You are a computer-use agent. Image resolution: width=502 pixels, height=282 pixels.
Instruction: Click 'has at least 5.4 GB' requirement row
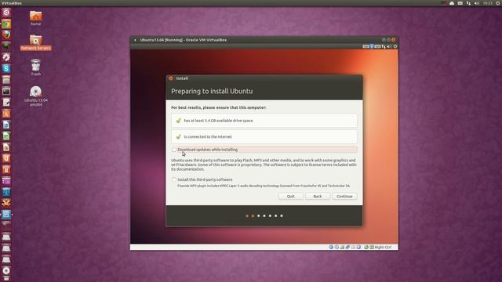[x=264, y=121]
